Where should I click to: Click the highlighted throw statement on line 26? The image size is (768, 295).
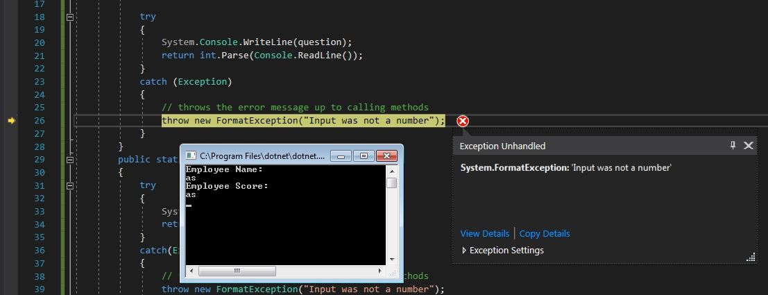click(302, 121)
